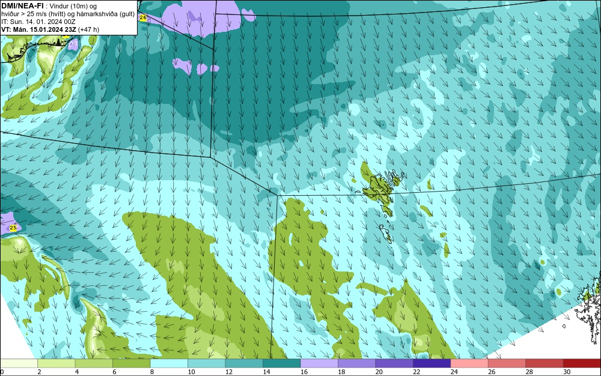Click the legend scale label '18'
This screenshot has height=376, width=601.
[x=341, y=372]
